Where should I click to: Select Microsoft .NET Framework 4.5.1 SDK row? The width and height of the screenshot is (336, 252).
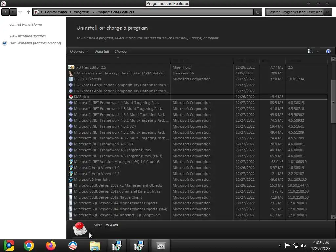[x=197, y=126]
